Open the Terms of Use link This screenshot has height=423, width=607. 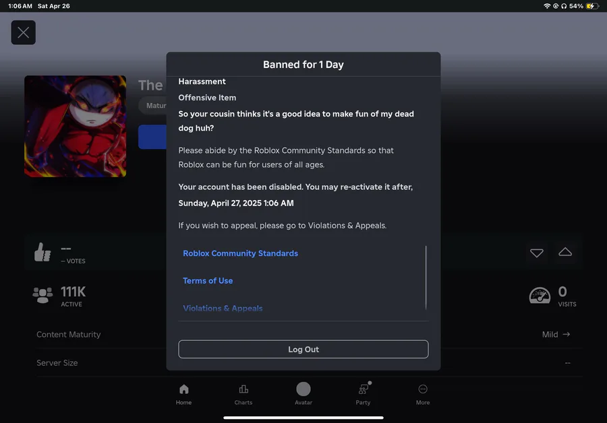208,281
